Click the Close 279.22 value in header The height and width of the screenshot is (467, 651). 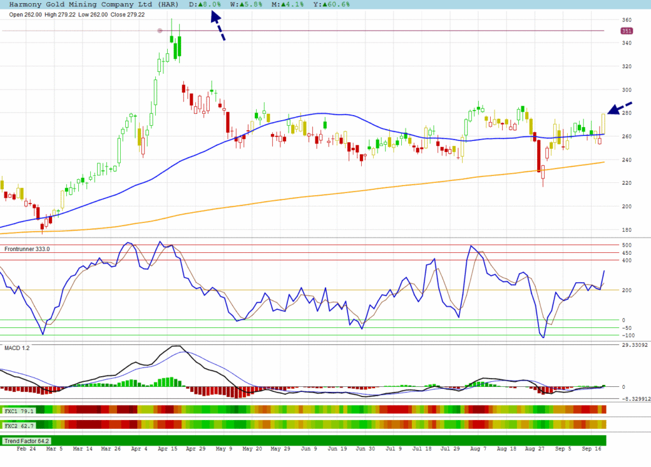(x=127, y=14)
